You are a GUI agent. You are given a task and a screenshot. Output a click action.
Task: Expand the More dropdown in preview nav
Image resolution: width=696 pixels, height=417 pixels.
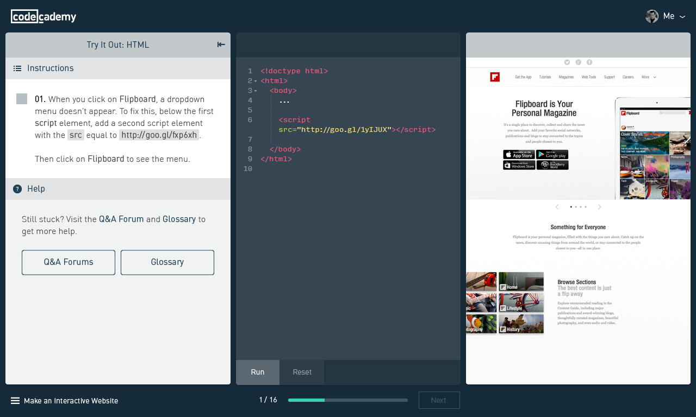tap(649, 77)
